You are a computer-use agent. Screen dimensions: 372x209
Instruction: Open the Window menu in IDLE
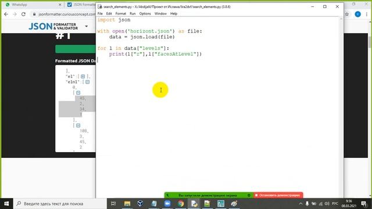click(x=160, y=13)
